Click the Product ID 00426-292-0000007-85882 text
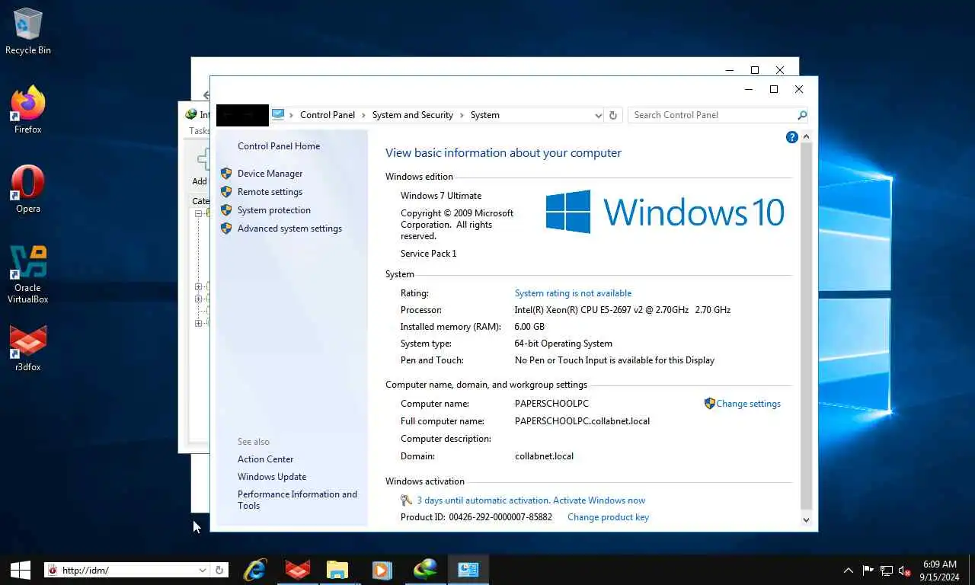975x585 pixels. [476, 517]
